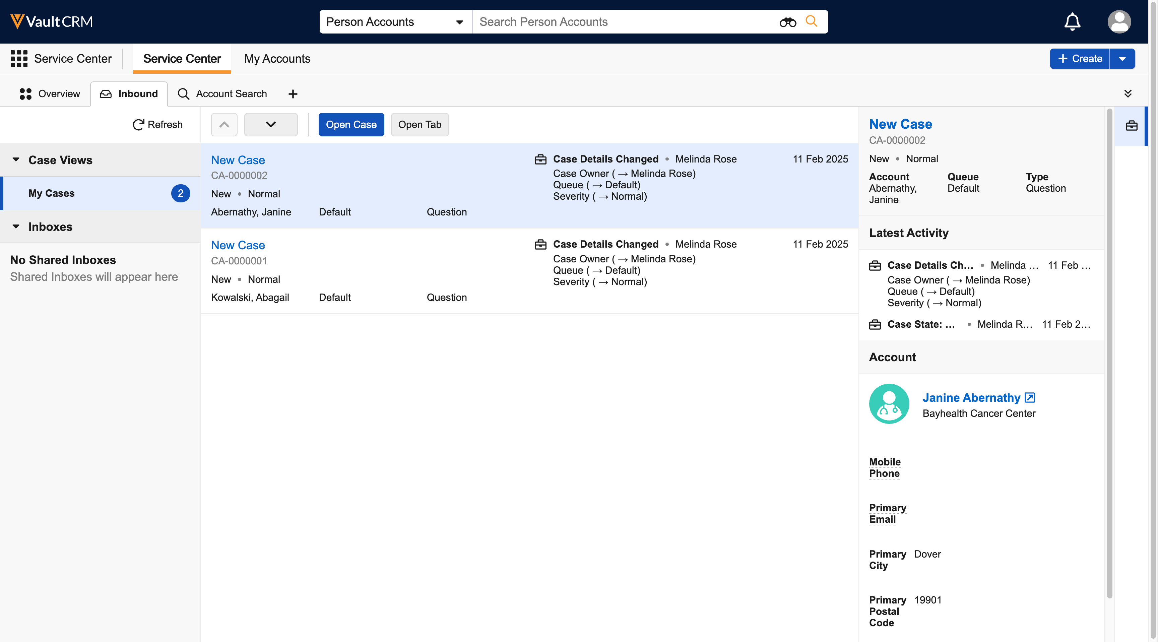Click double chevron to collapse tab bar

pos(1128,93)
